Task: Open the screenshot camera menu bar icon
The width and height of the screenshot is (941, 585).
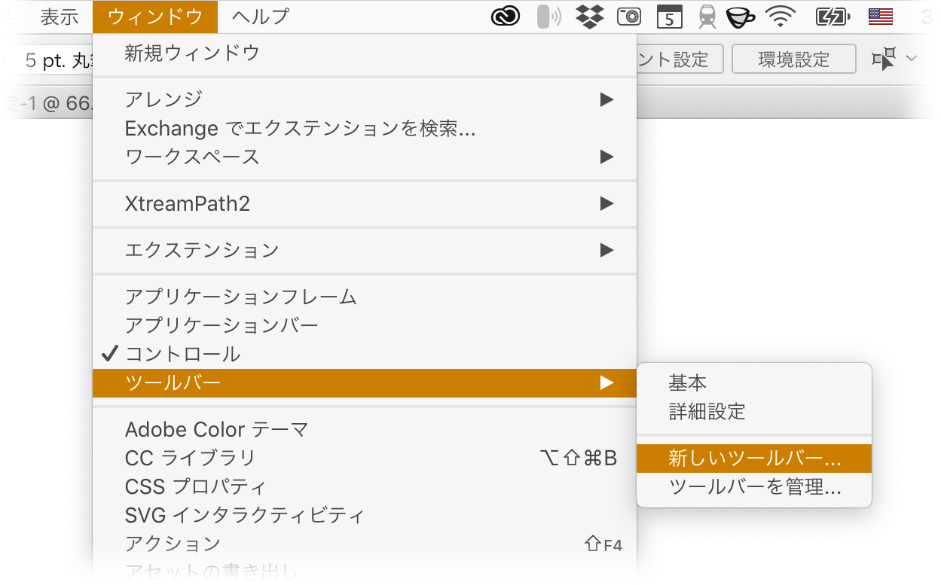Action: [x=629, y=16]
